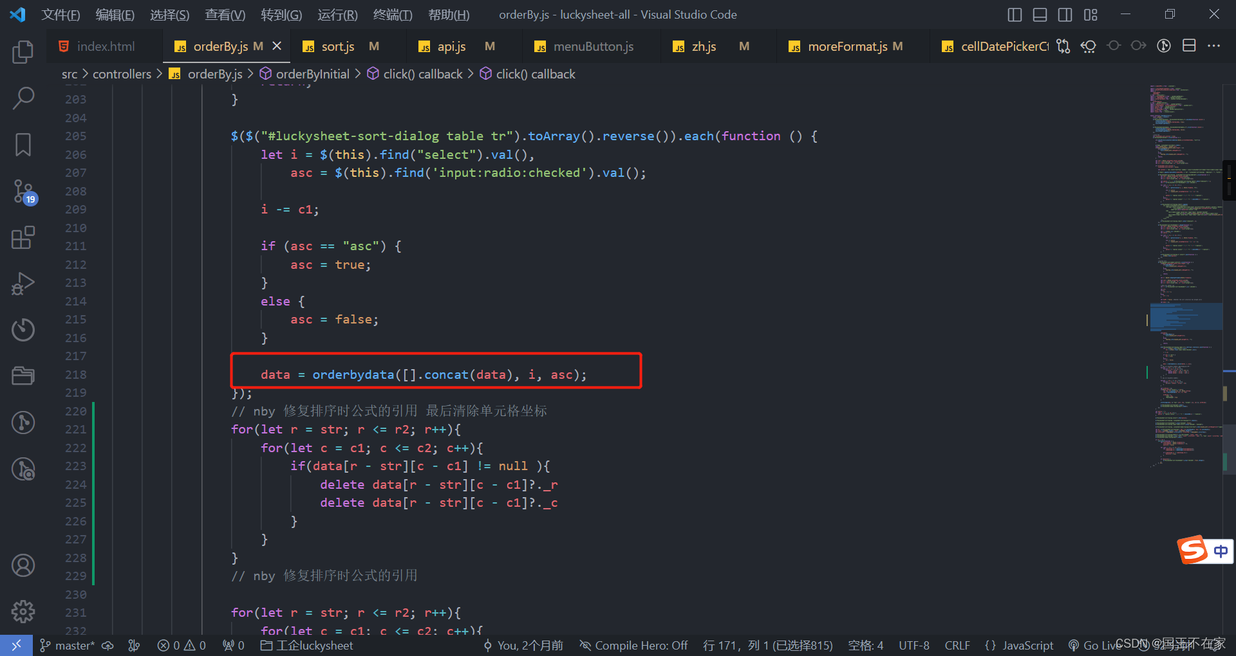
Task: Open the Git history search icon in activity bar
Action: [23, 469]
